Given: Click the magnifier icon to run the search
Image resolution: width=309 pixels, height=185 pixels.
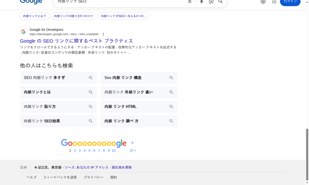Looking at the screenshot, I should point(221,2).
